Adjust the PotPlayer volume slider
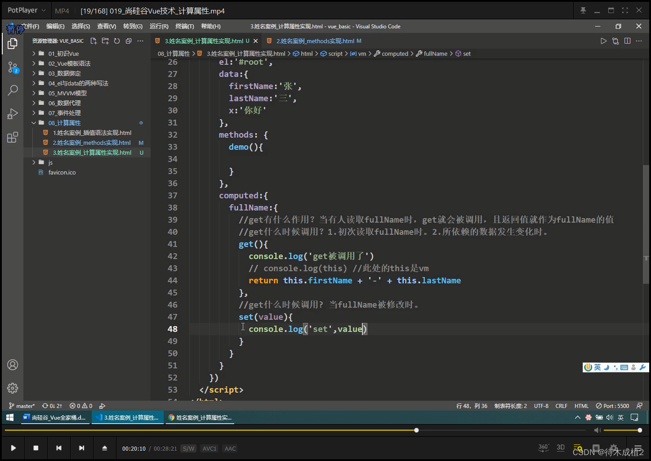 (622, 430)
